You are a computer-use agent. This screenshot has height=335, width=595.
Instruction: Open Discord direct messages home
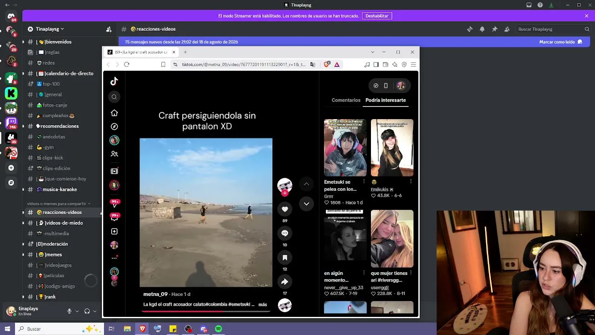[11, 17]
